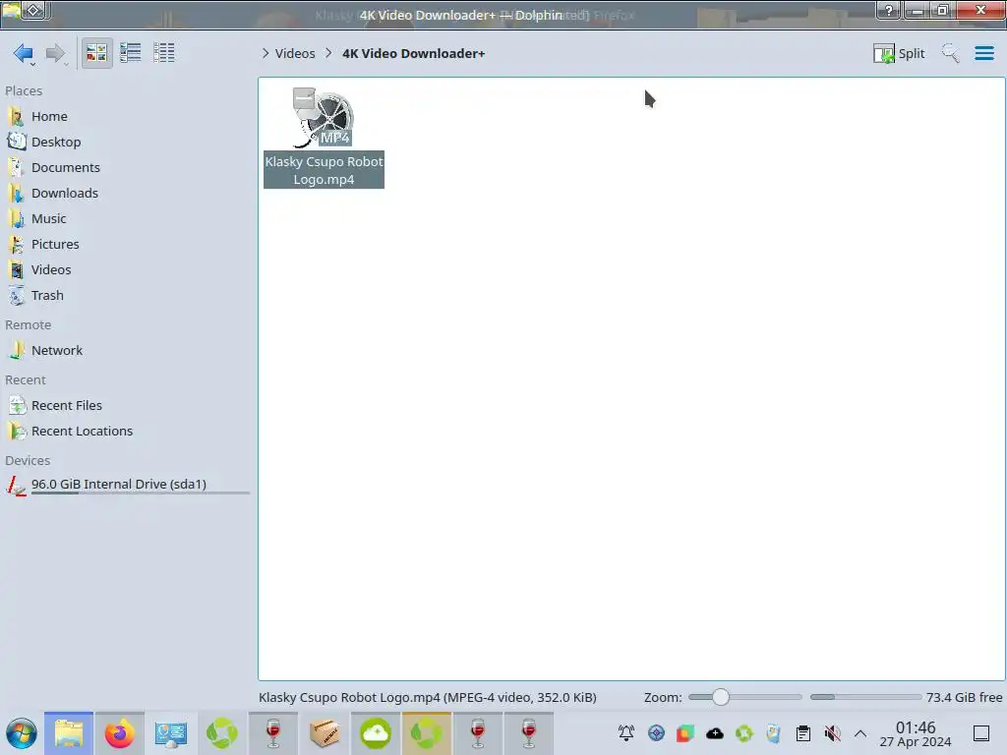This screenshot has width=1007, height=755.
Task: Click the first wine glass taskbar icon
Action: coord(273,733)
